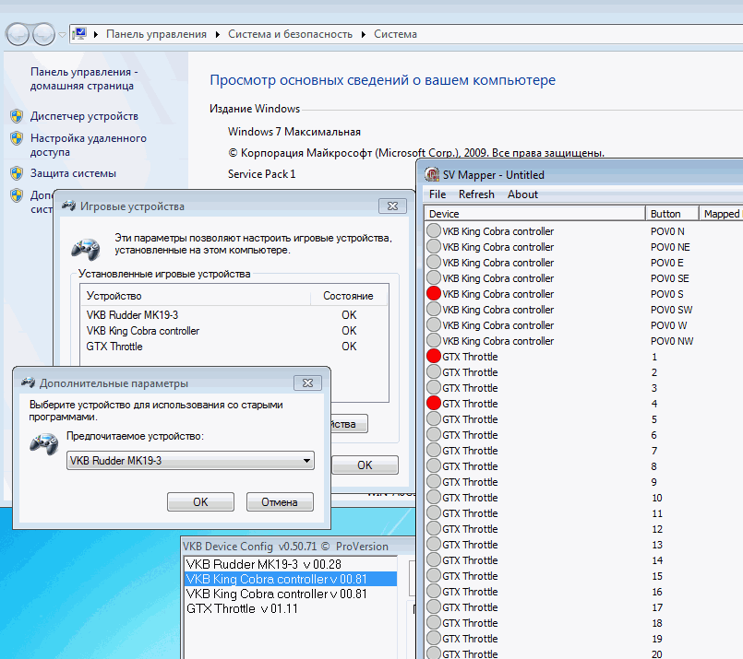Click the Forward navigation arrow button
743x659 pixels.
(x=43, y=34)
